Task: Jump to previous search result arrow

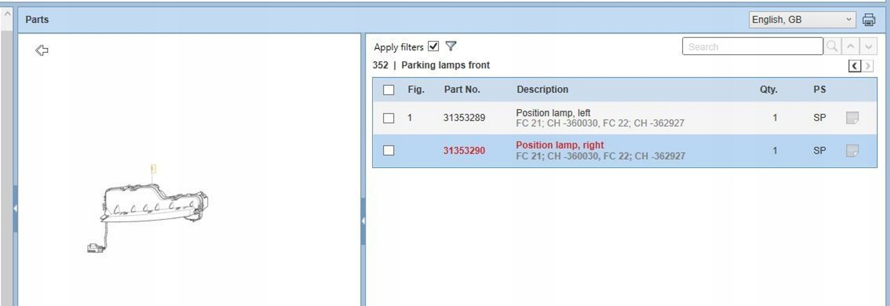Action: tap(850, 46)
